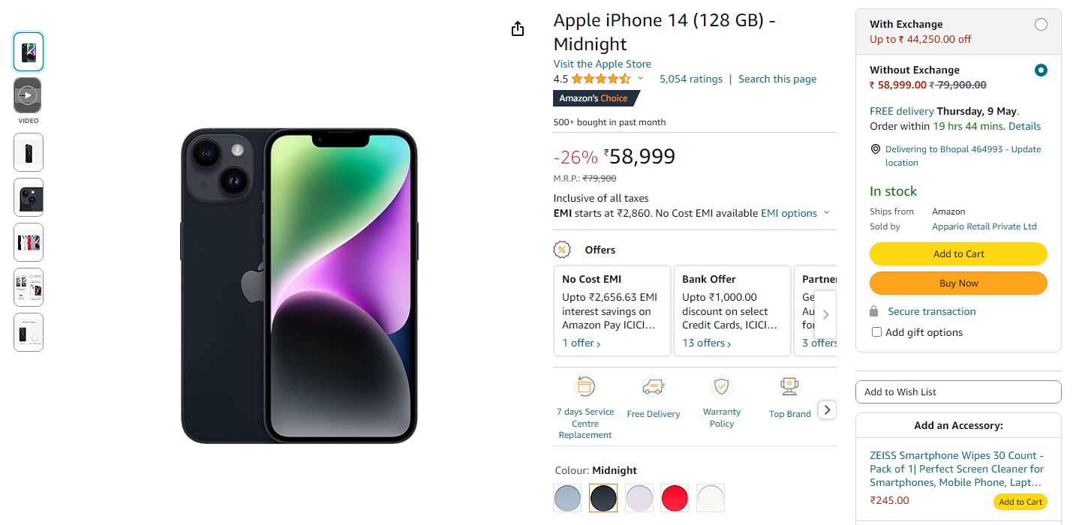Click the yellow Add to Cart button
The image size is (1073, 525).
point(958,253)
